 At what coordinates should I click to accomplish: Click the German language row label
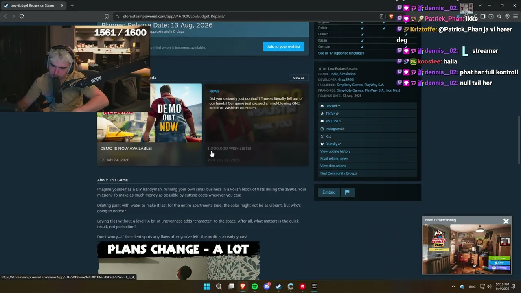pos(324,47)
